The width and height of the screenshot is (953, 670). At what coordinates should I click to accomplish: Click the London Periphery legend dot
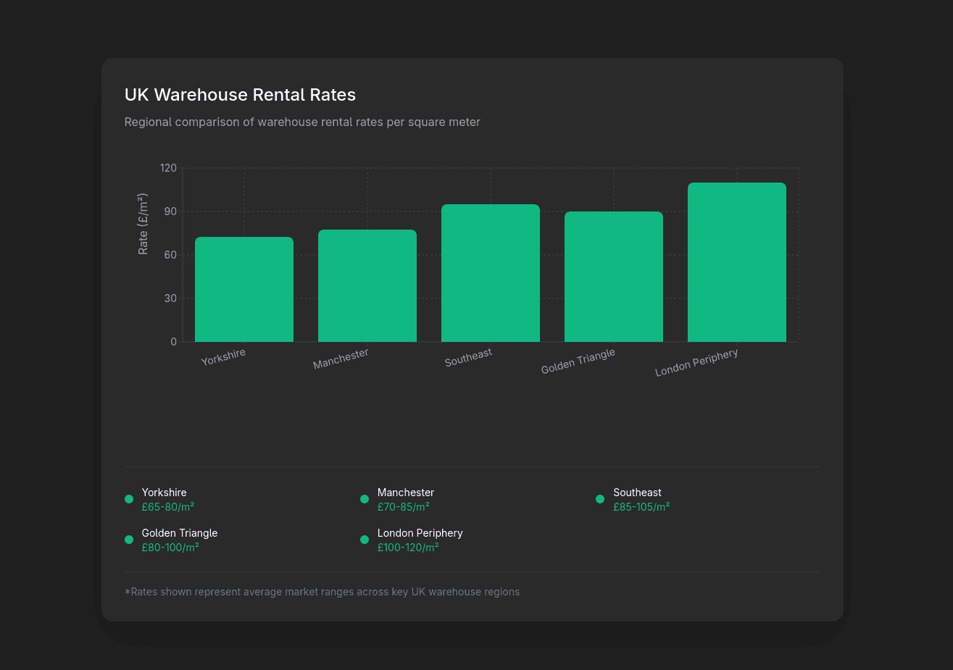pyautogui.click(x=365, y=540)
